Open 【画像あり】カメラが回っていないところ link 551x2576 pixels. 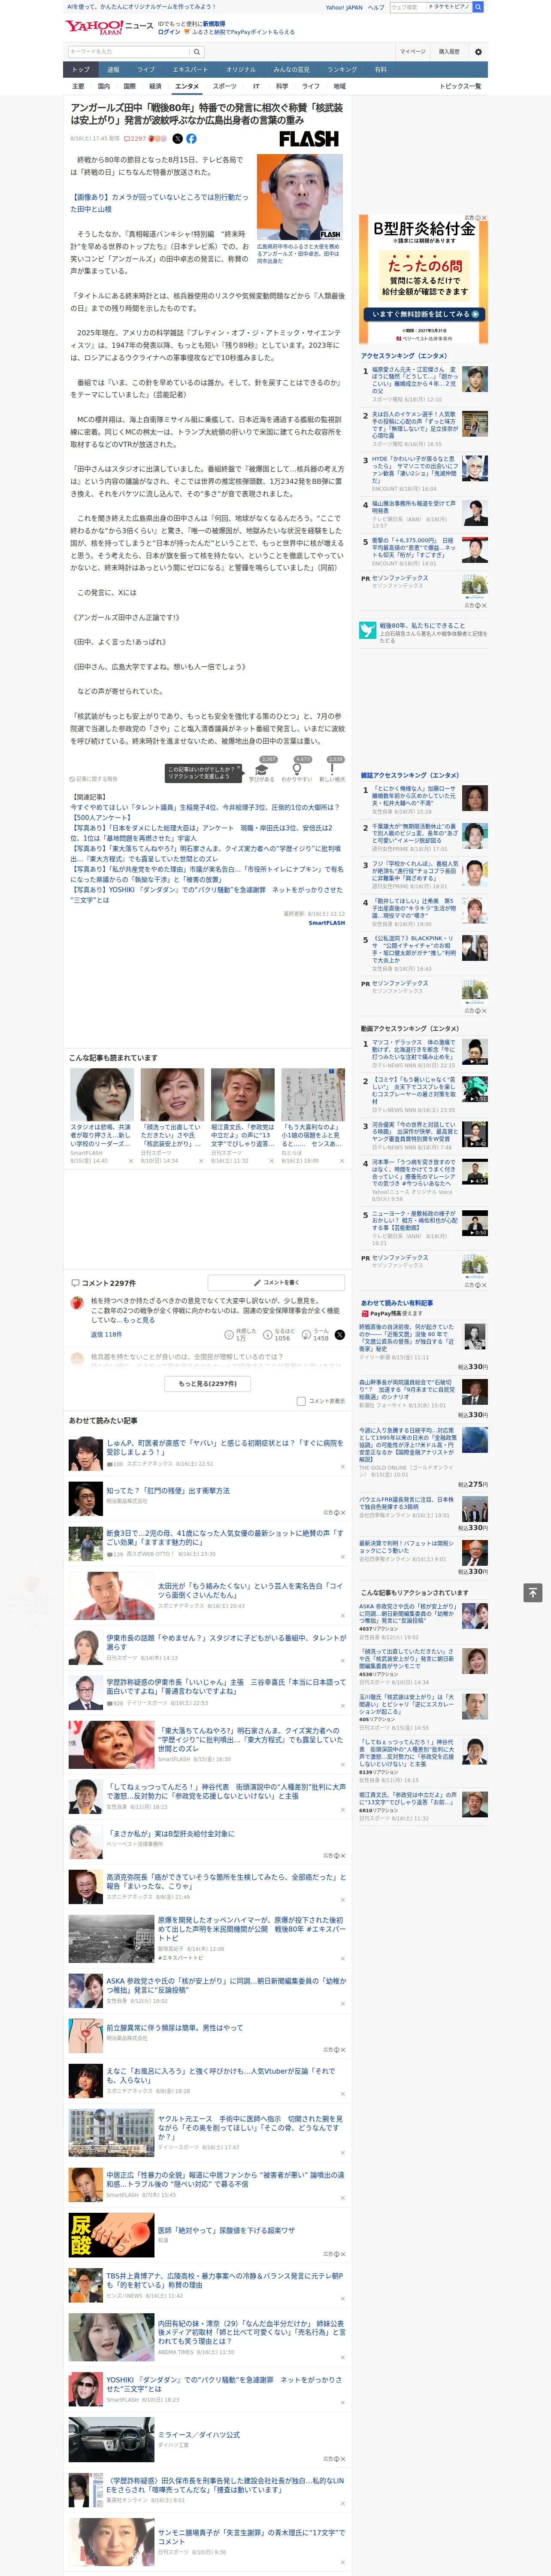[x=159, y=203]
